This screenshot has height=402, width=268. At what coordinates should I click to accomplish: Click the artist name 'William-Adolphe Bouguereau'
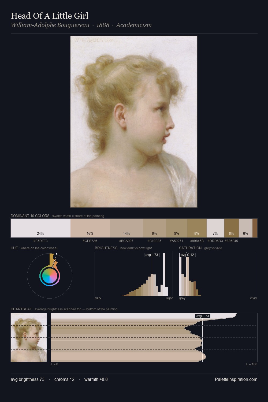coord(50,25)
